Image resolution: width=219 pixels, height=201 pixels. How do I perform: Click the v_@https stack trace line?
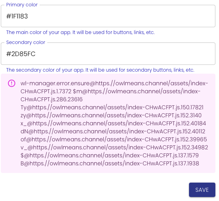[114, 147]
